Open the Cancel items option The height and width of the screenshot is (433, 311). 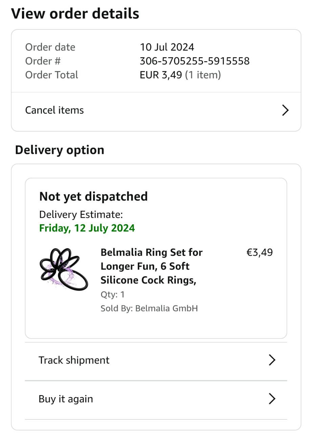pos(54,110)
